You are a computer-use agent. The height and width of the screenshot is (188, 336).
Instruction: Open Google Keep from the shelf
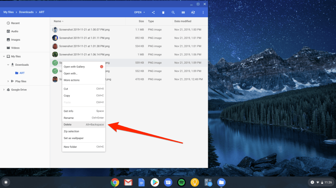pos(195,183)
